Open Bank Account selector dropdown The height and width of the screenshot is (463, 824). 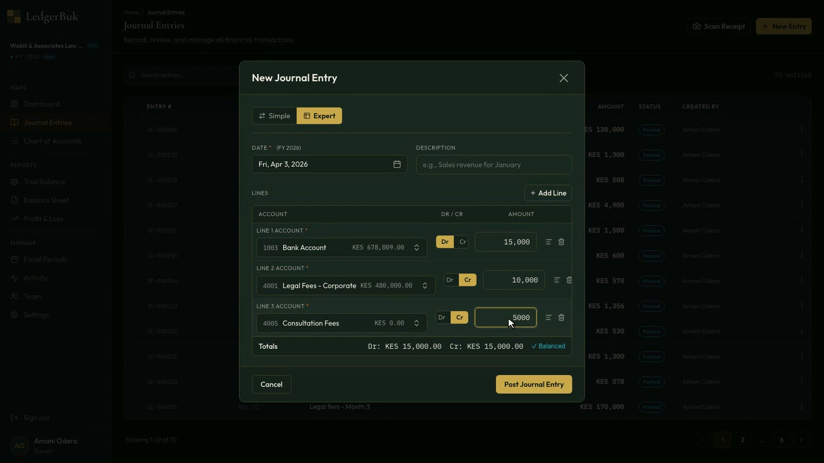tap(341, 247)
